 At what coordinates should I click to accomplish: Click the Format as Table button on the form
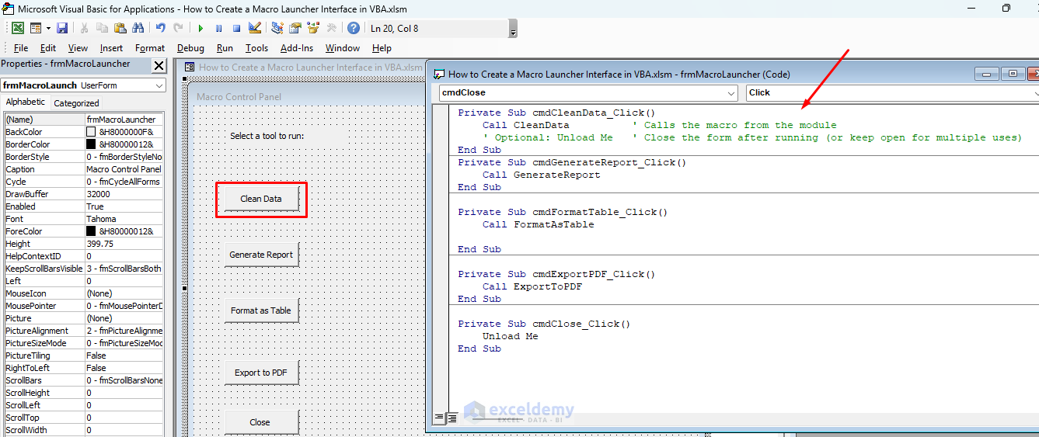261,310
